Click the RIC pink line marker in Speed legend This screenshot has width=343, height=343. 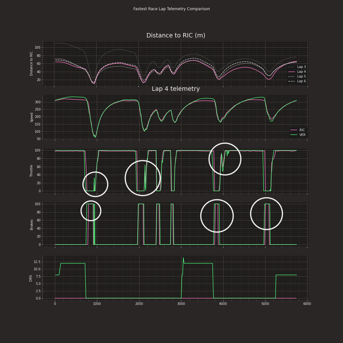tap(294, 130)
